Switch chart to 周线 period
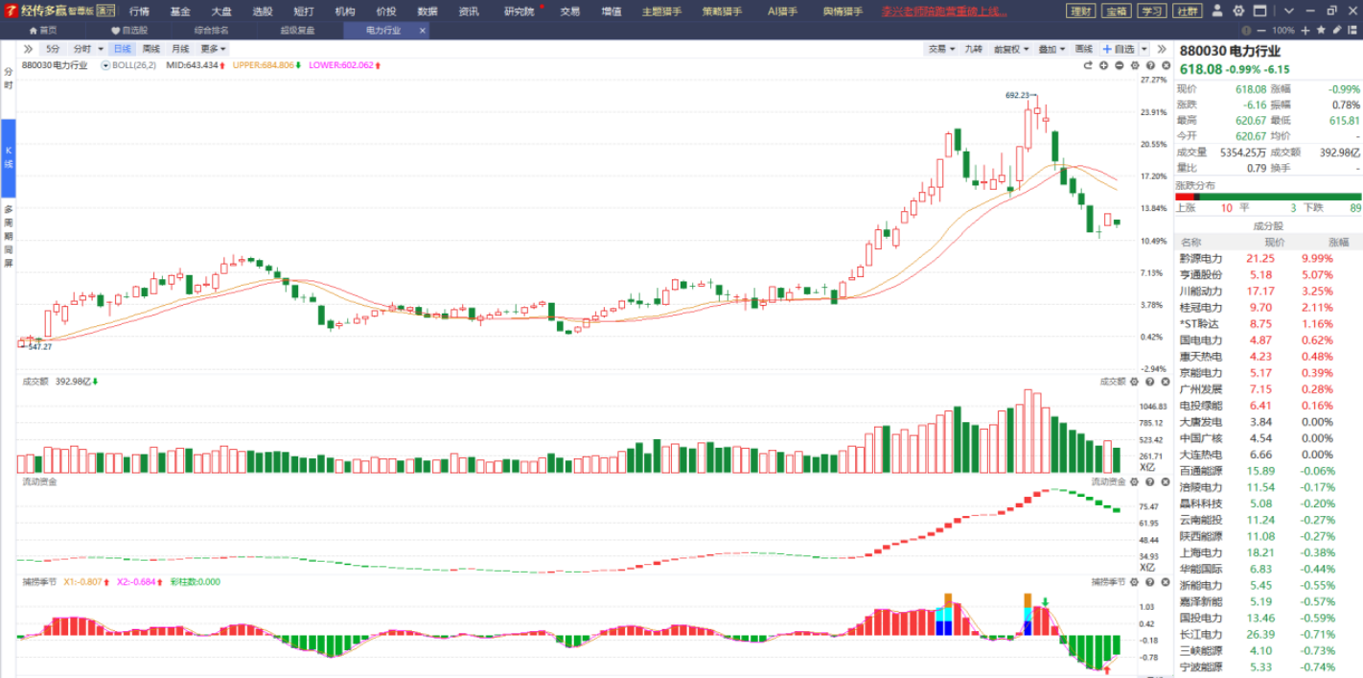Viewport: 1363px width, 678px height. tap(151, 49)
